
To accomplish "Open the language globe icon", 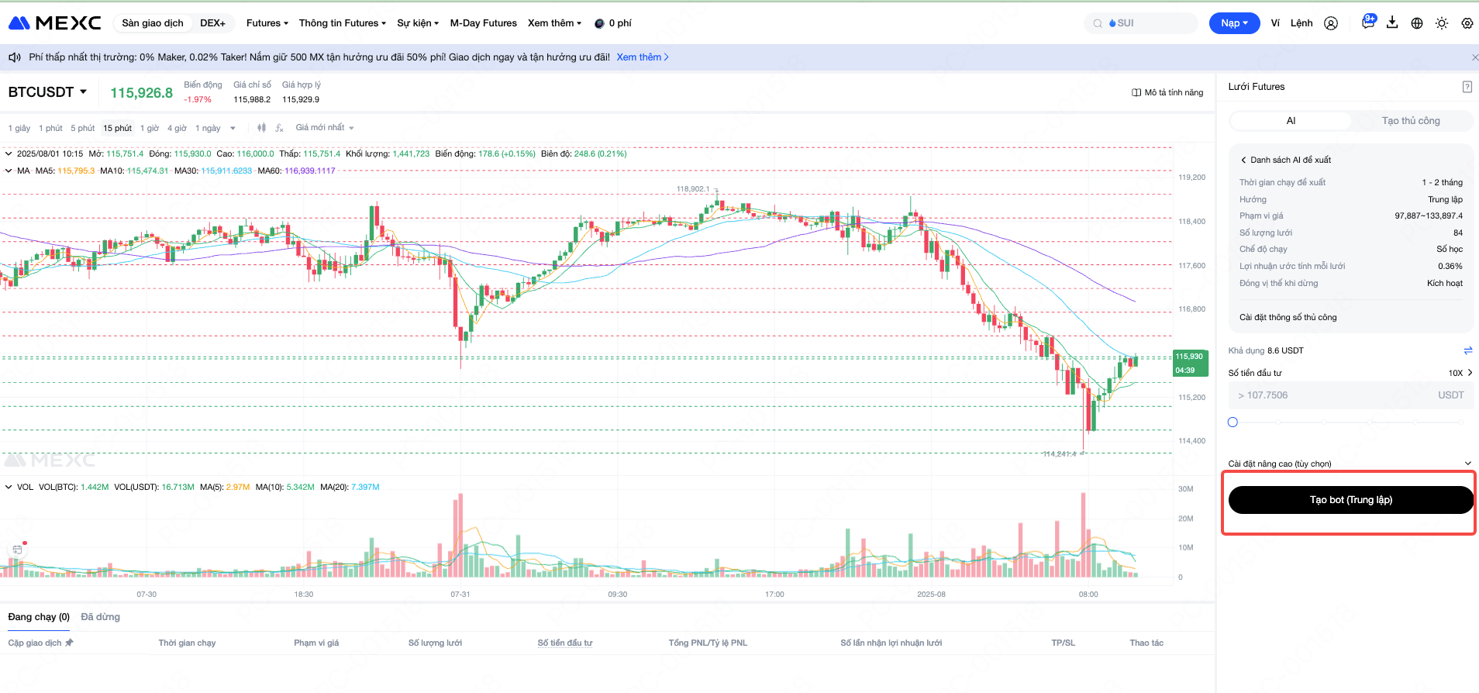I will click(1417, 23).
